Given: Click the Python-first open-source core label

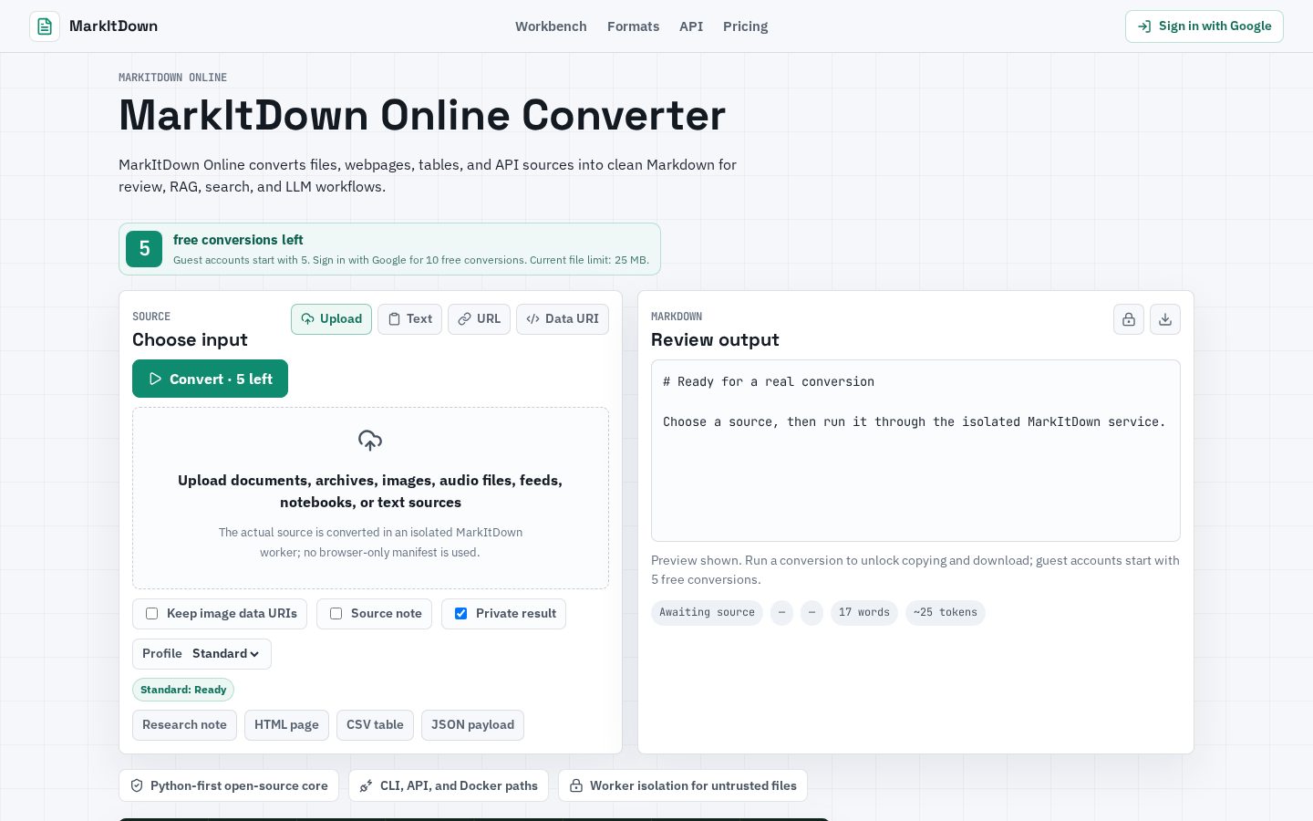Looking at the screenshot, I should 239,785.
